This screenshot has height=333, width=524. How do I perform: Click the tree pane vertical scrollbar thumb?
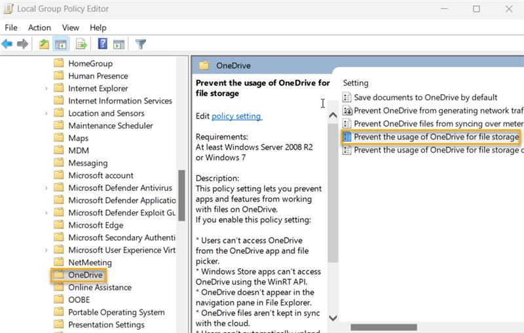click(181, 196)
